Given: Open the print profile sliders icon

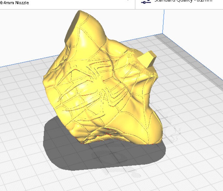Looking at the screenshot, I should [146, 1].
